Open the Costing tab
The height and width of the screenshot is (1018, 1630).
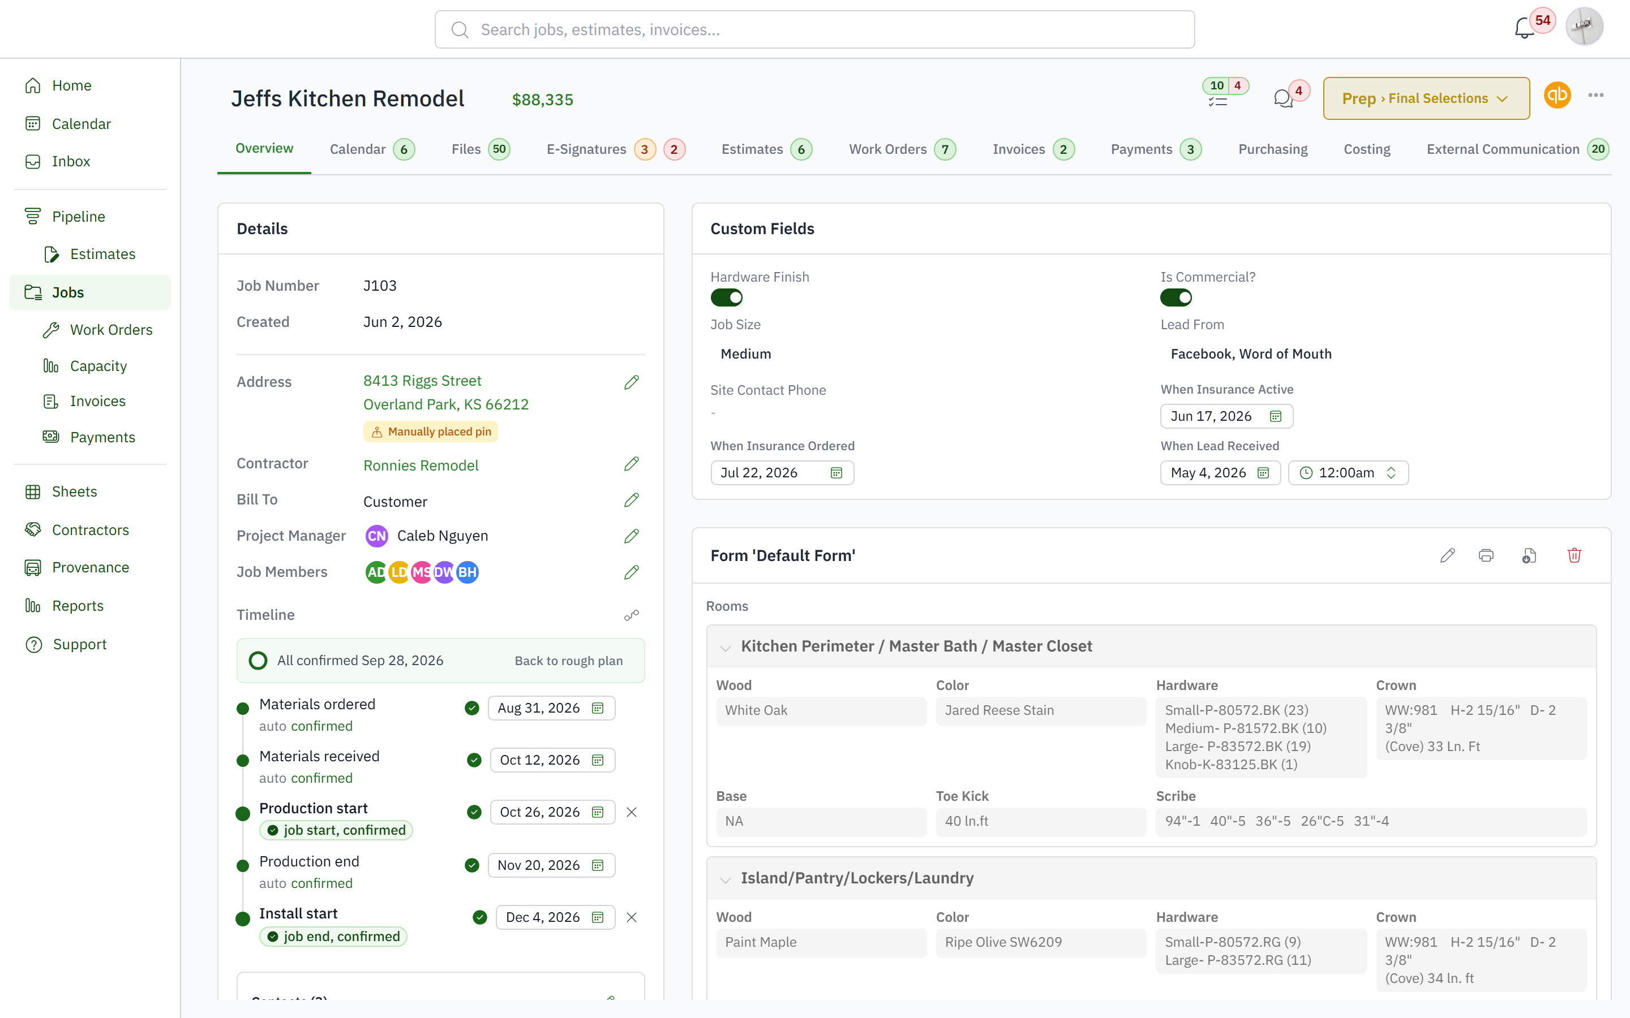click(x=1367, y=149)
